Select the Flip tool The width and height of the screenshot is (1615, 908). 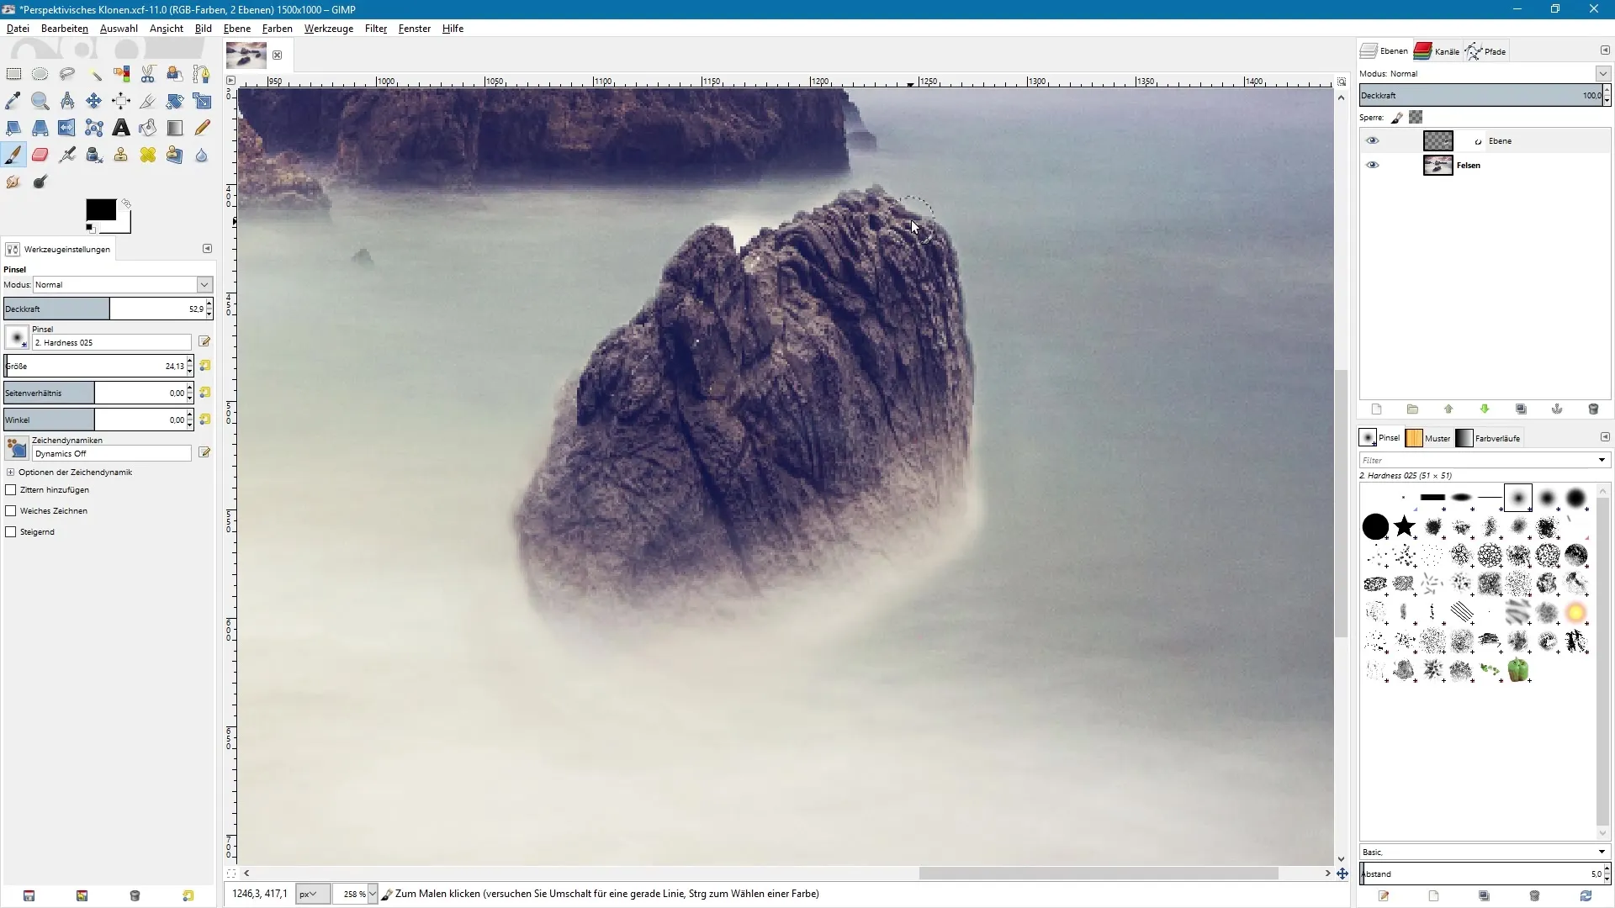pyautogui.click(x=67, y=128)
